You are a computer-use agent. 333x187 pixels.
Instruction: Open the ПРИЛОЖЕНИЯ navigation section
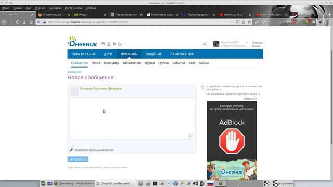[182, 54]
